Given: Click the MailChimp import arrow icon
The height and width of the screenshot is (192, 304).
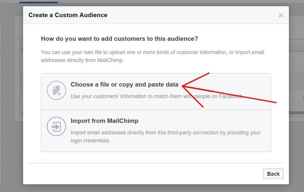Looking at the screenshot, I should [56, 127].
